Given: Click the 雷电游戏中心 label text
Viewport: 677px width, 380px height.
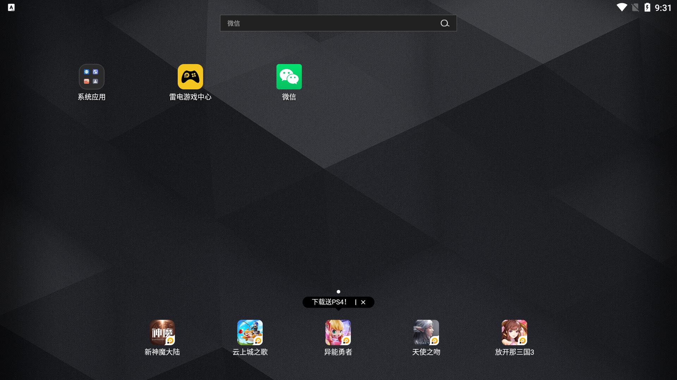Looking at the screenshot, I should point(190,97).
